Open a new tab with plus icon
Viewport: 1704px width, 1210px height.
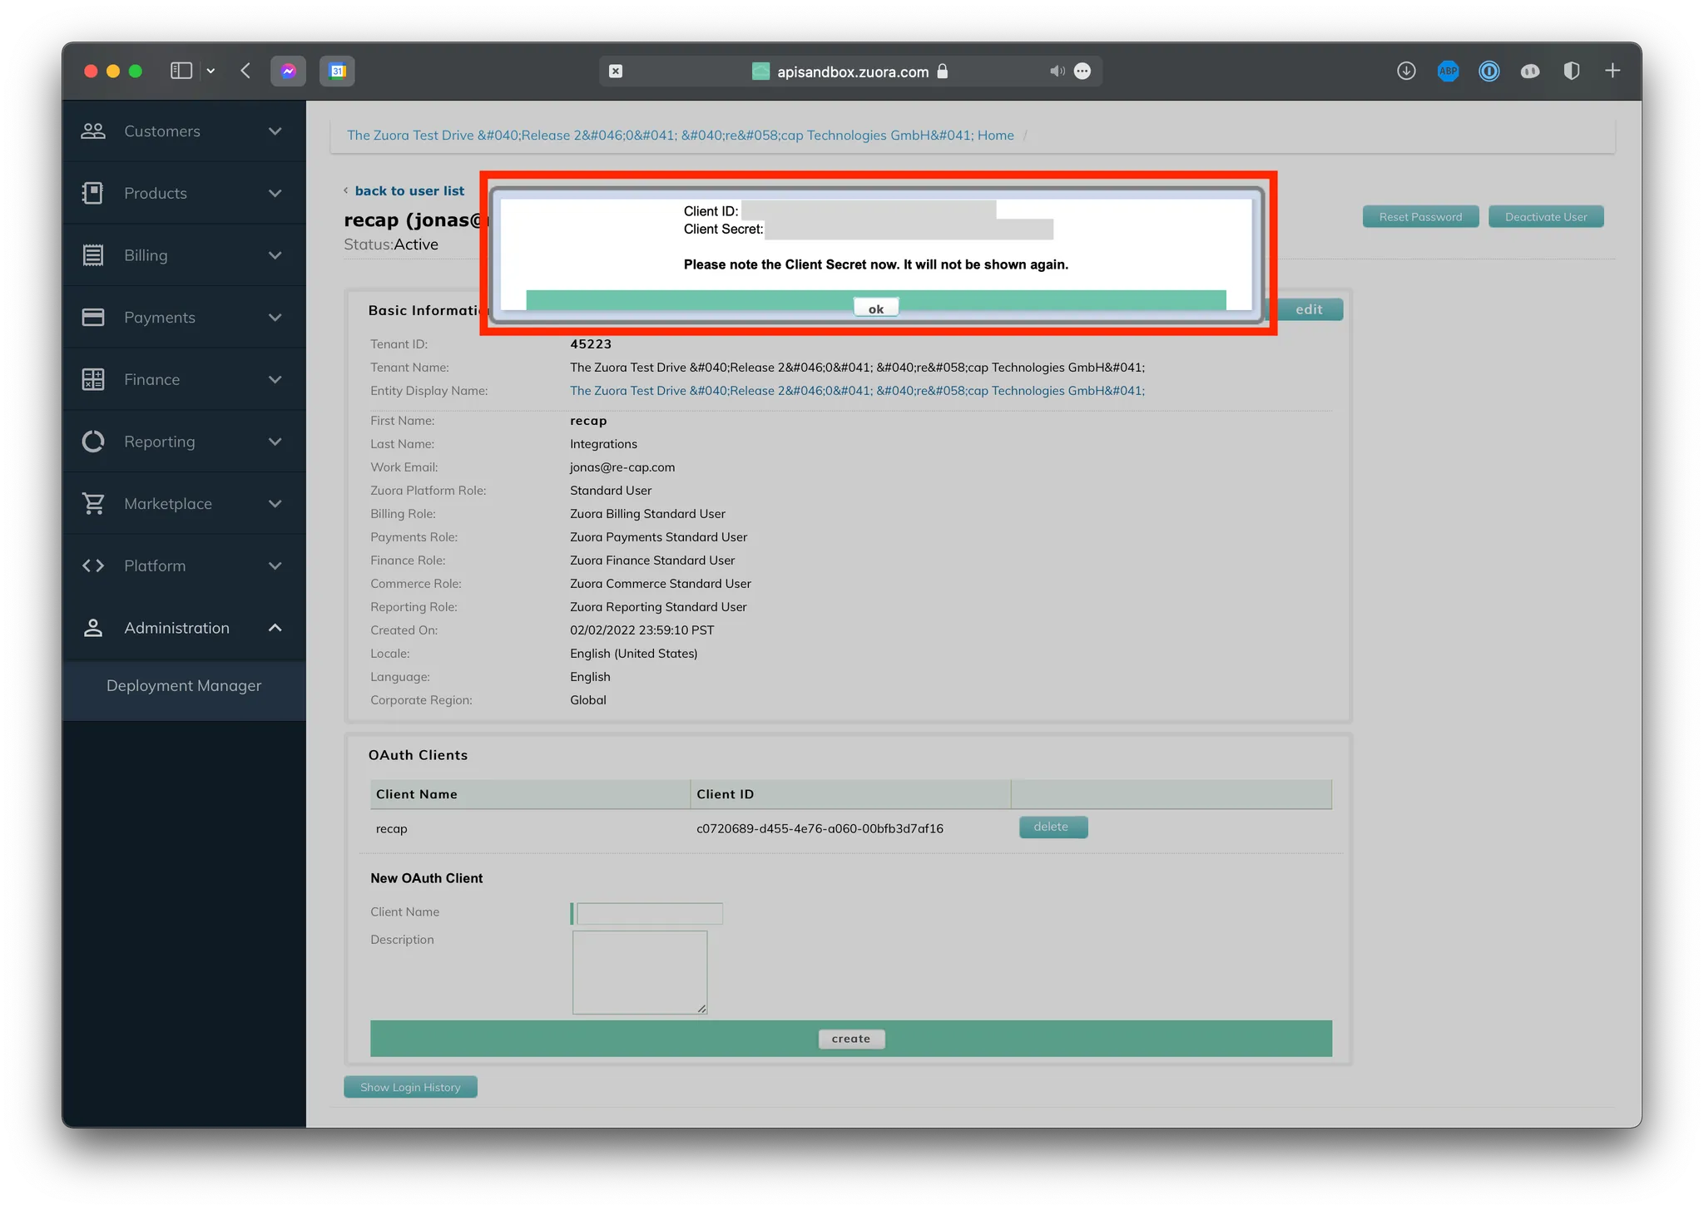1612,71
